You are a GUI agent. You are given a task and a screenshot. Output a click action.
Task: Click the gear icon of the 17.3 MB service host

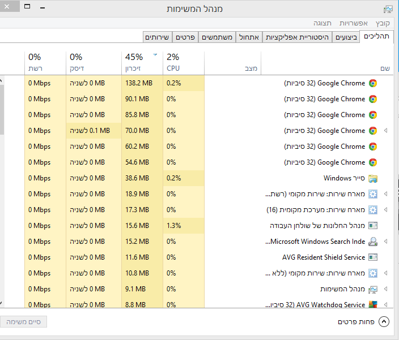373,210
